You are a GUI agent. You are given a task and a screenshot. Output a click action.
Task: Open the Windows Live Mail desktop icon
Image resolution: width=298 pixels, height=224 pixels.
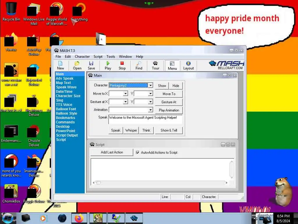(34, 13)
